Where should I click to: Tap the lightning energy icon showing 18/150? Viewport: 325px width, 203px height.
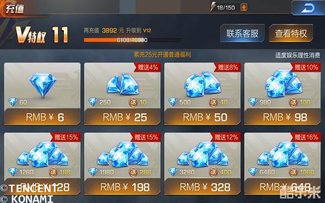coord(213,7)
